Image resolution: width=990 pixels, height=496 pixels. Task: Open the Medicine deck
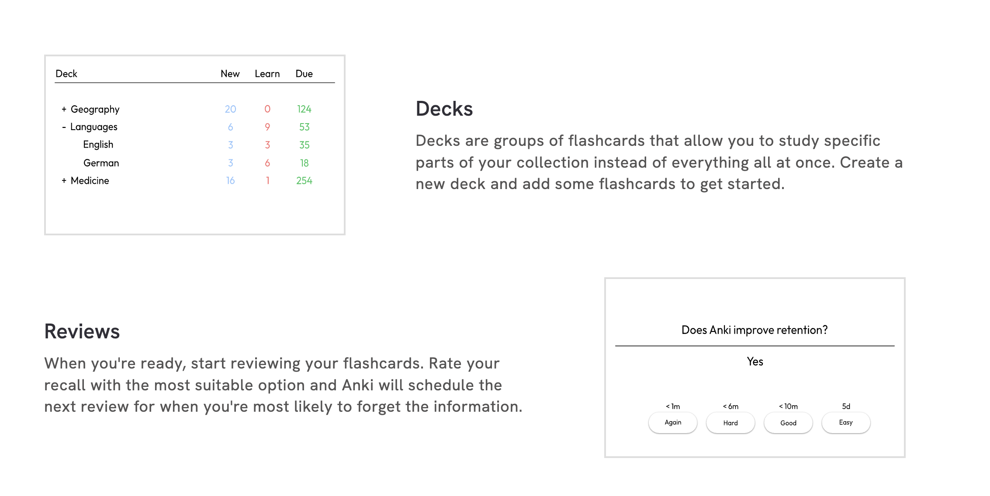click(90, 181)
